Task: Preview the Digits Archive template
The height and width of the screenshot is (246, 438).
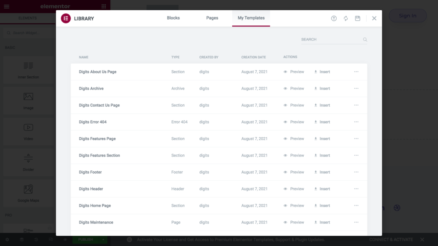Action: pos(293,89)
